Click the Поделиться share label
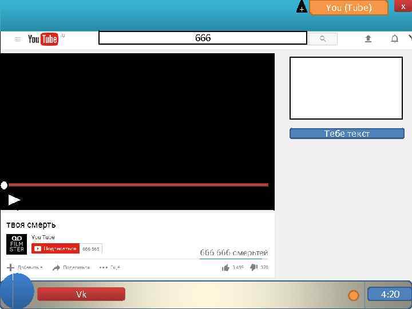The width and height of the screenshot is (412, 309). 76,268
